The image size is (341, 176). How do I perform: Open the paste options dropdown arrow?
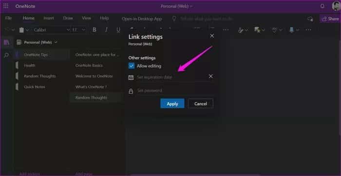coord(27,30)
